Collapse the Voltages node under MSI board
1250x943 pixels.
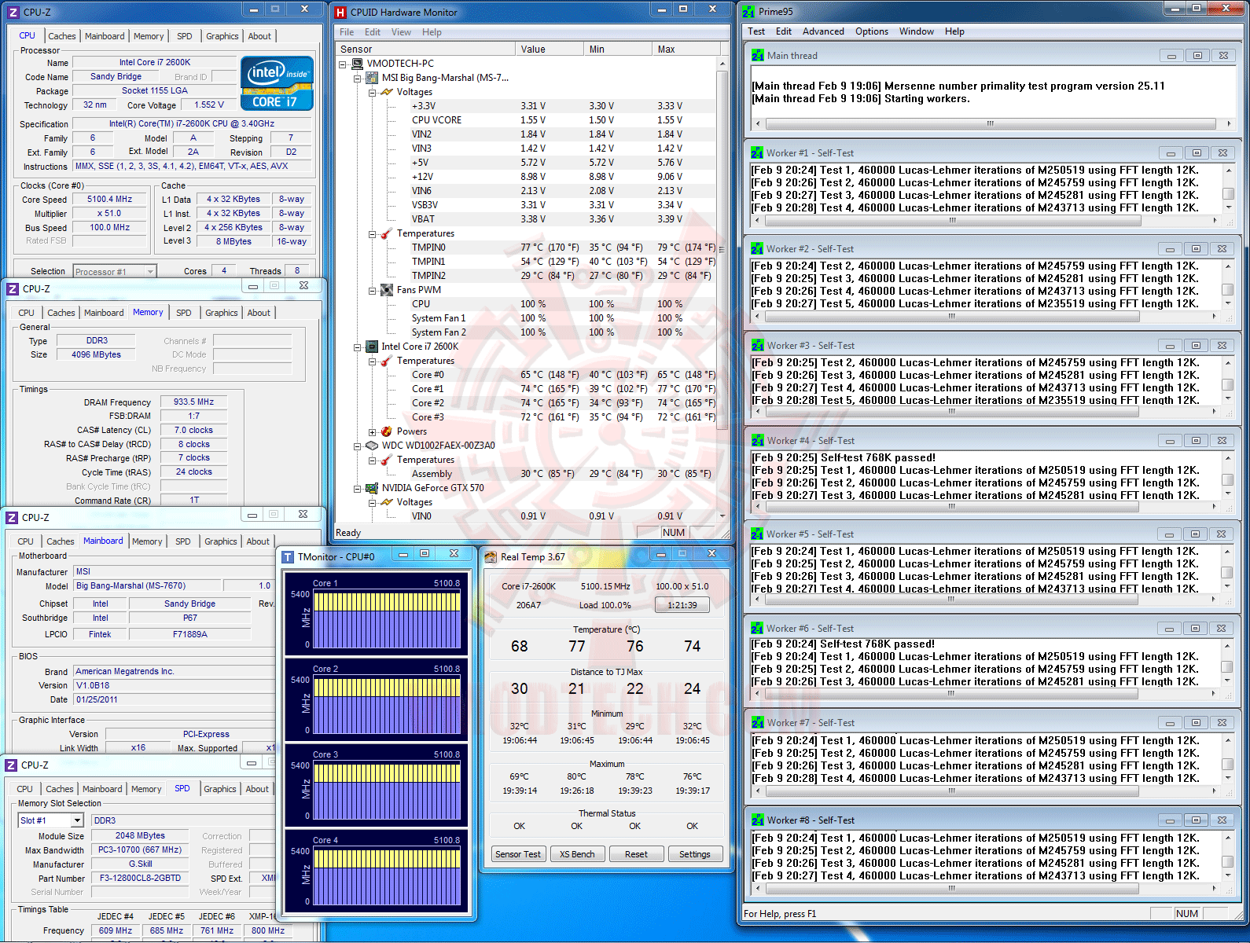tap(372, 92)
